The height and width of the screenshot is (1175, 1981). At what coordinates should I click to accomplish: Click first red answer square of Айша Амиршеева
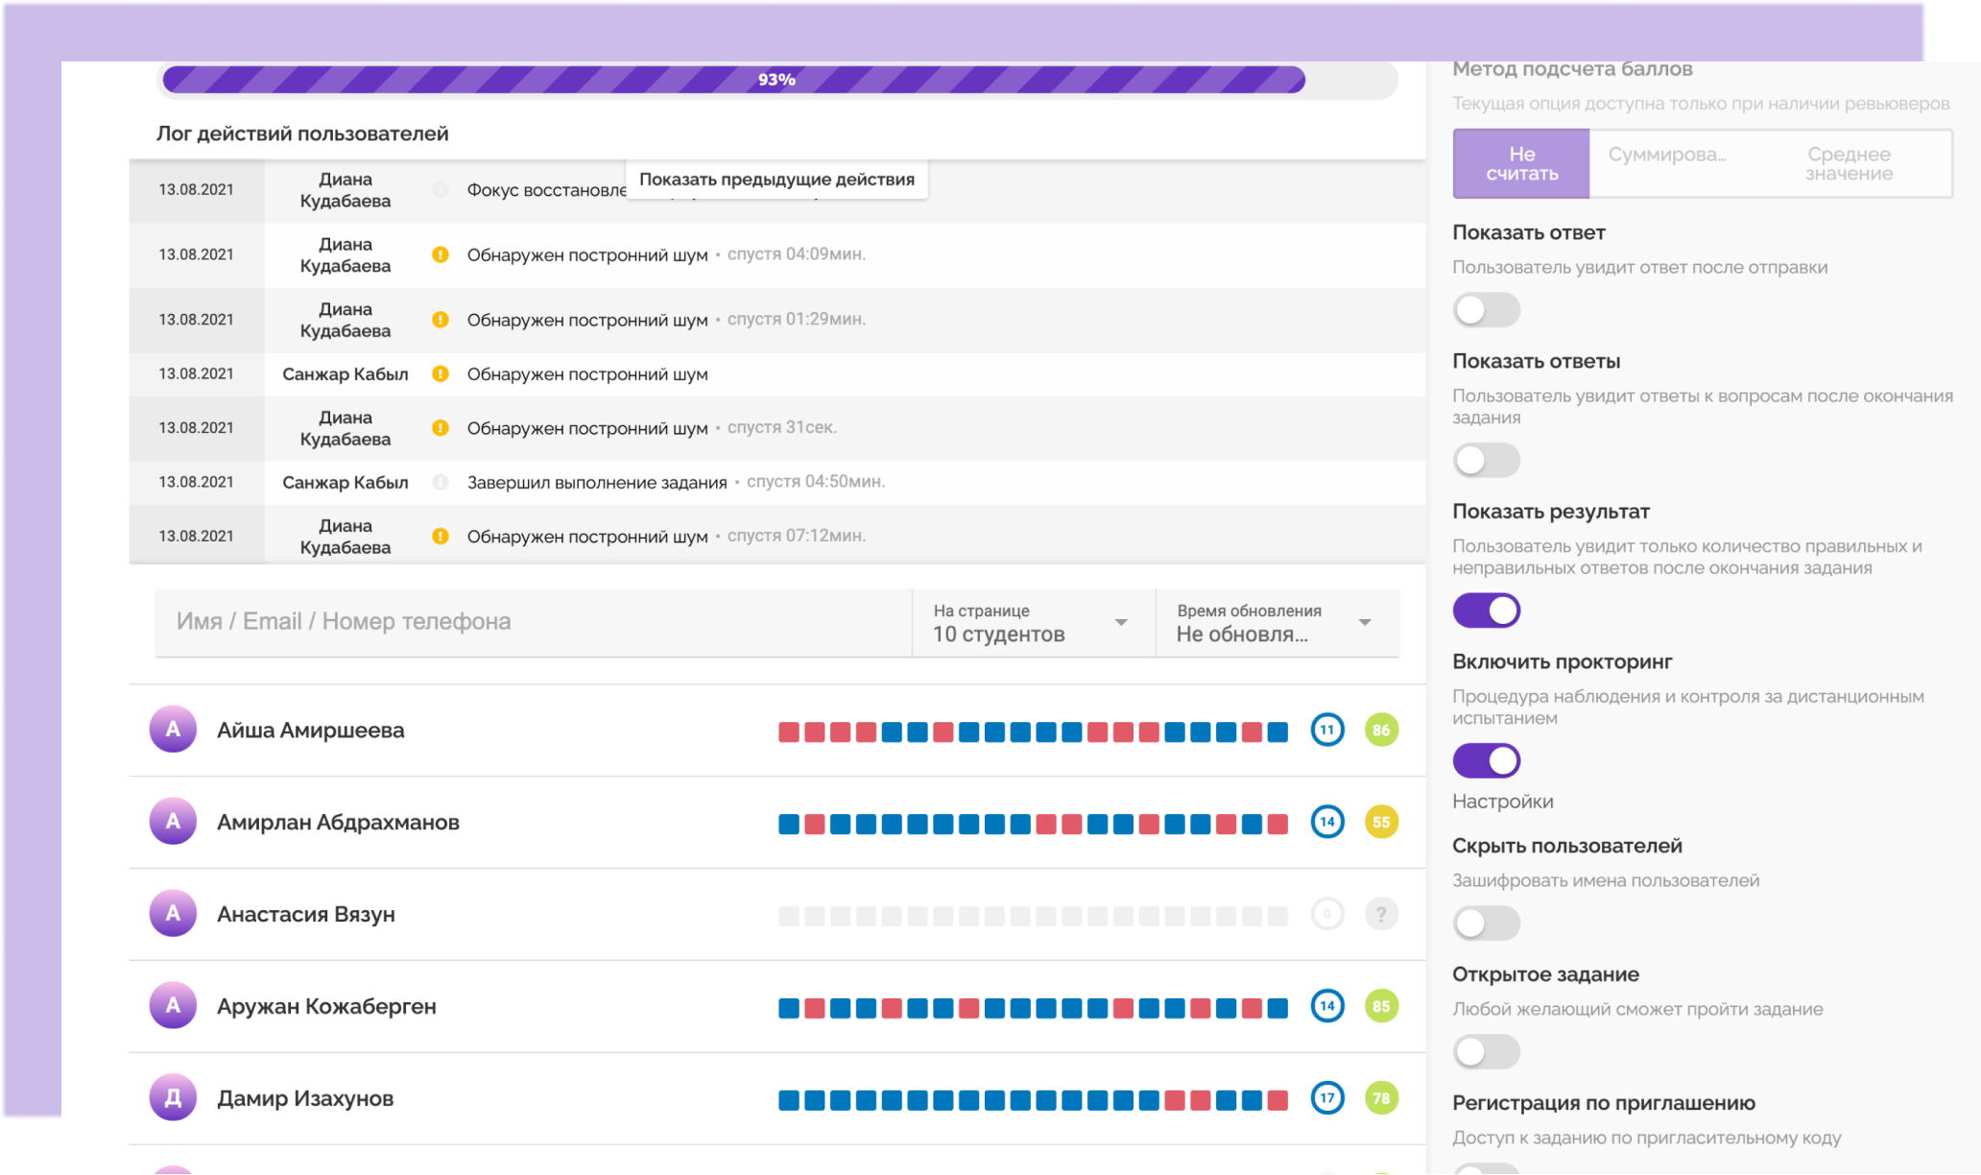[789, 732]
